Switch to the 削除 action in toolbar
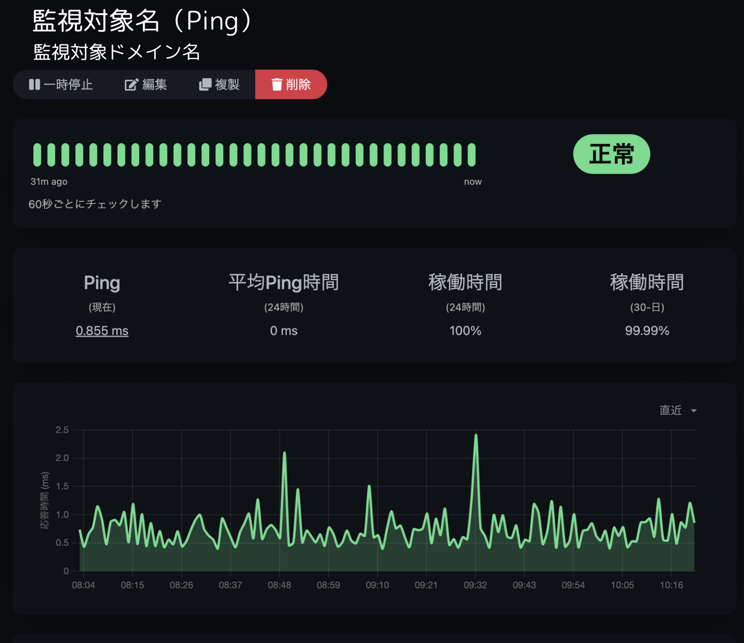 (291, 84)
